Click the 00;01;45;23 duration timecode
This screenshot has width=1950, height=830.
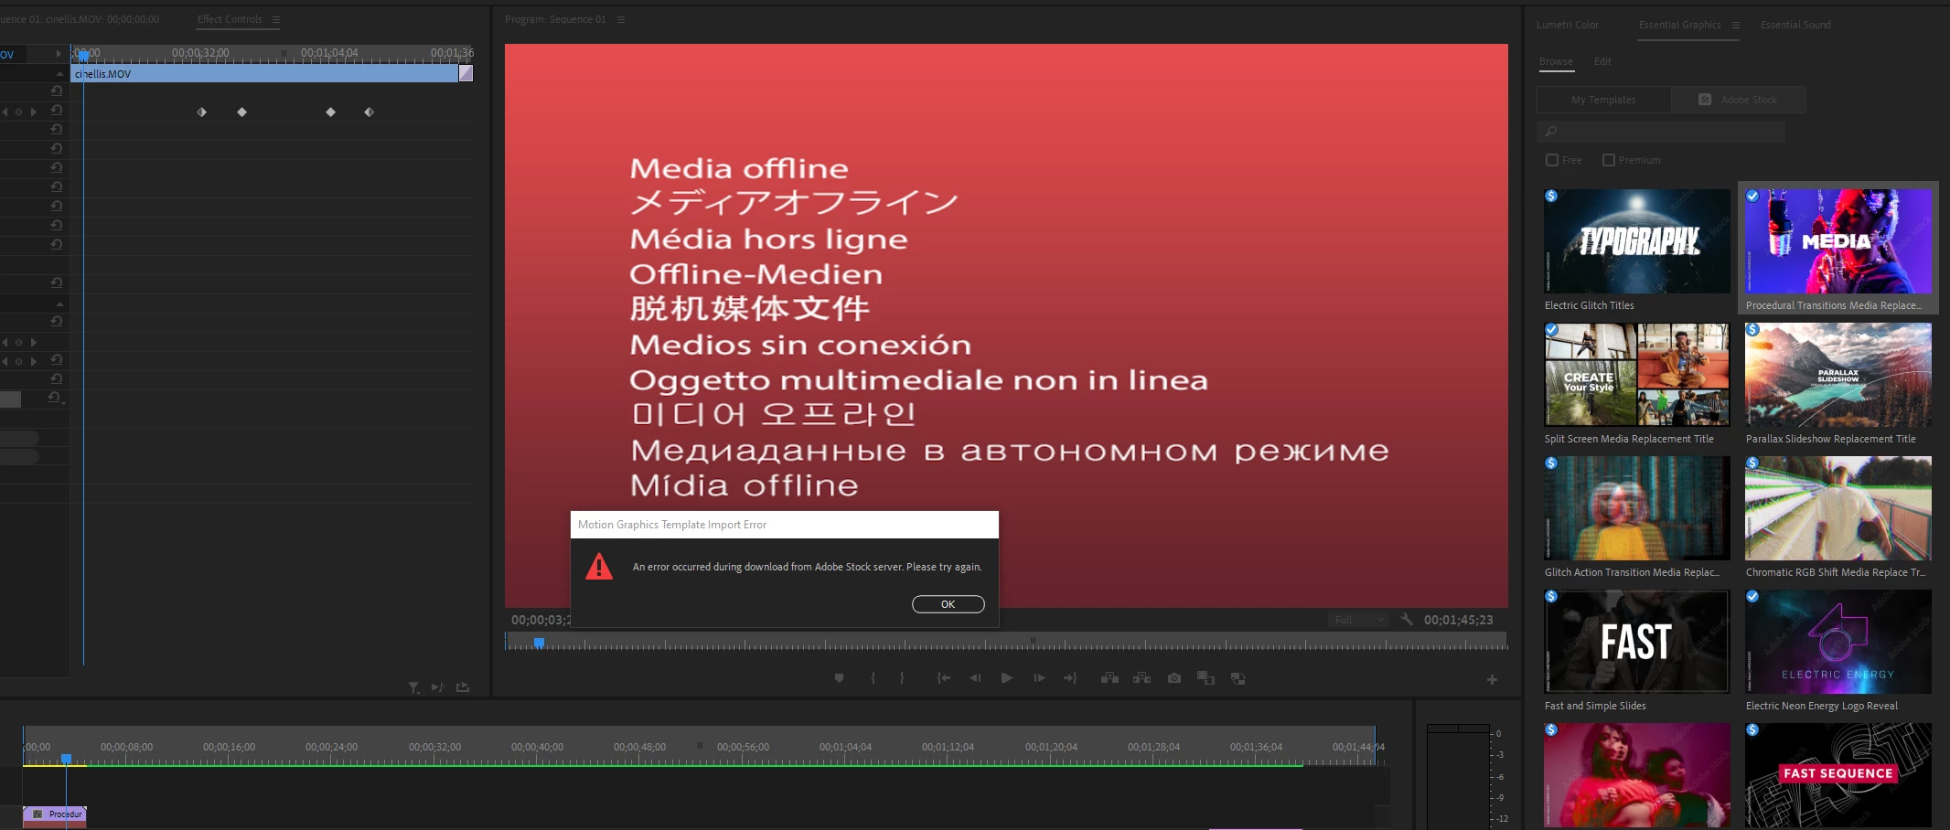tap(1458, 620)
